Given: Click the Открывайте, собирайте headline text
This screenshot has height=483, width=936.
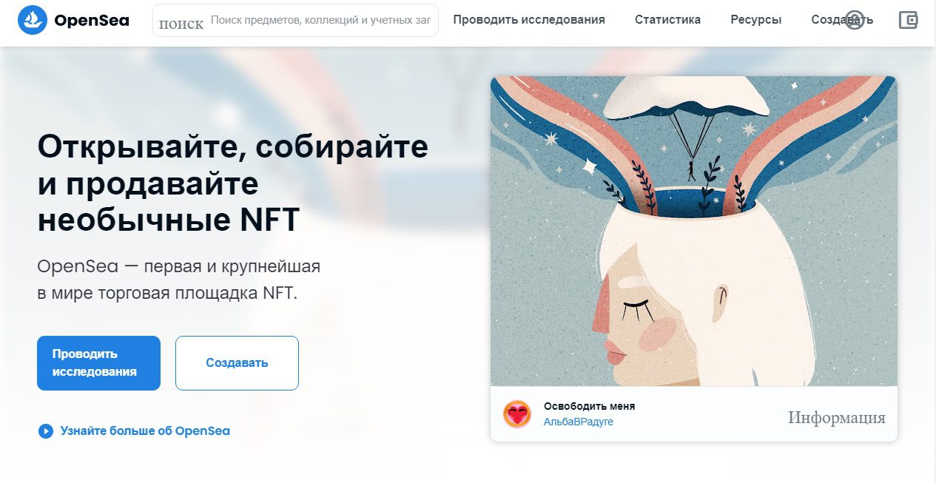Looking at the screenshot, I should pyautogui.click(x=232, y=147).
